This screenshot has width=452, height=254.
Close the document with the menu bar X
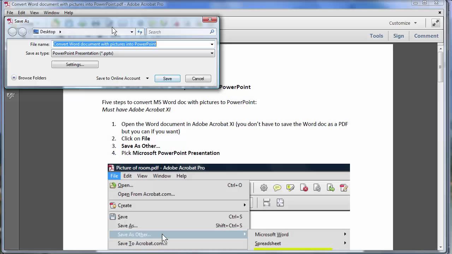pos(440,12)
